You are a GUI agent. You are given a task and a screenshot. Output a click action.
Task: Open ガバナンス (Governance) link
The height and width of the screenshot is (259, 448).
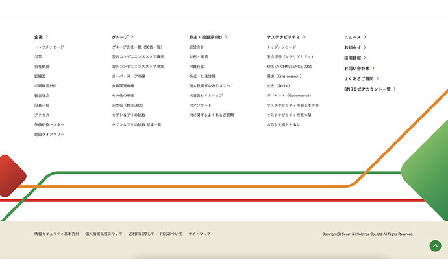[x=288, y=95]
